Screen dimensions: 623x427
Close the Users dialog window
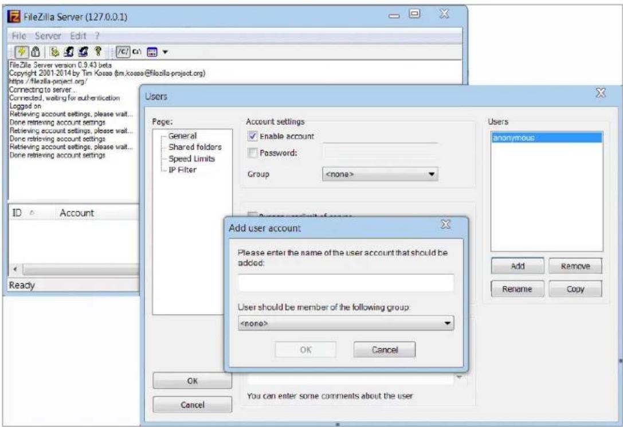click(601, 93)
